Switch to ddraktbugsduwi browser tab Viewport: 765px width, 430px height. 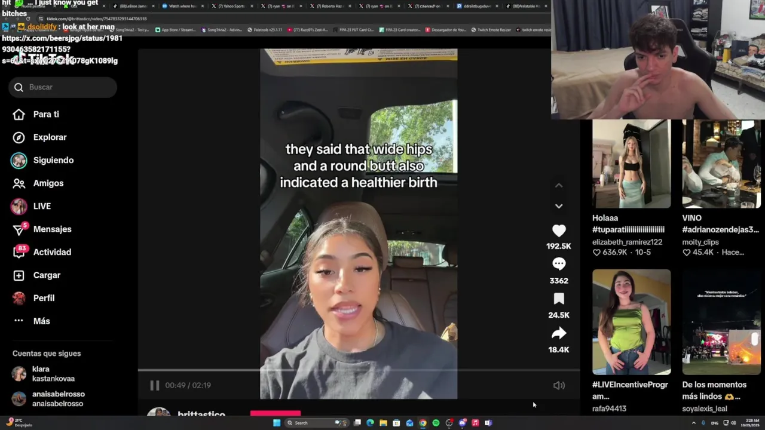[x=476, y=6]
